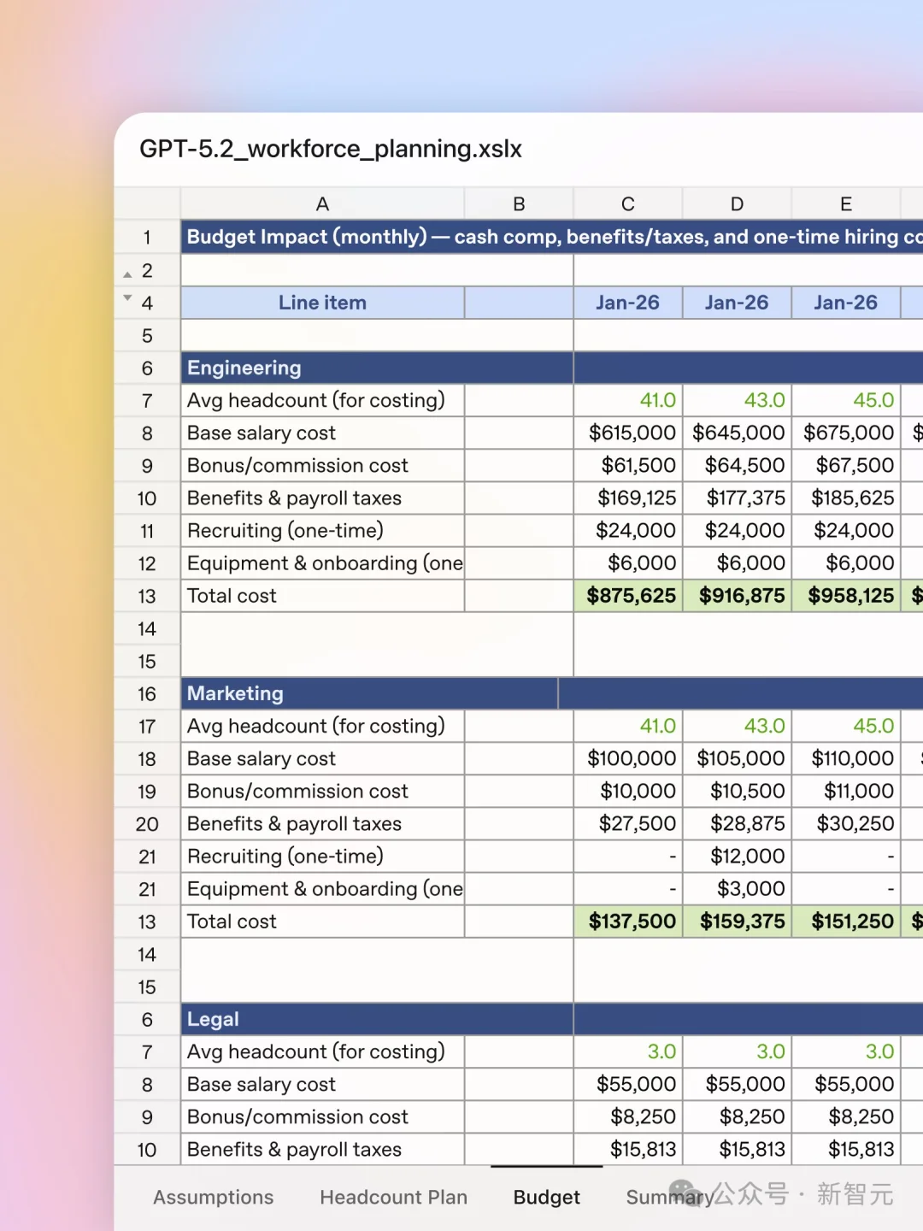Image resolution: width=923 pixels, height=1231 pixels.
Task: Select the "Line item" header cell
Action: [x=322, y=303]
